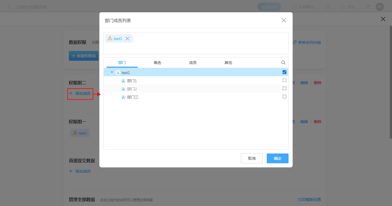Check the 部门2 checkbox
This screenshot has height=206, width=392.
pos(284,88)
